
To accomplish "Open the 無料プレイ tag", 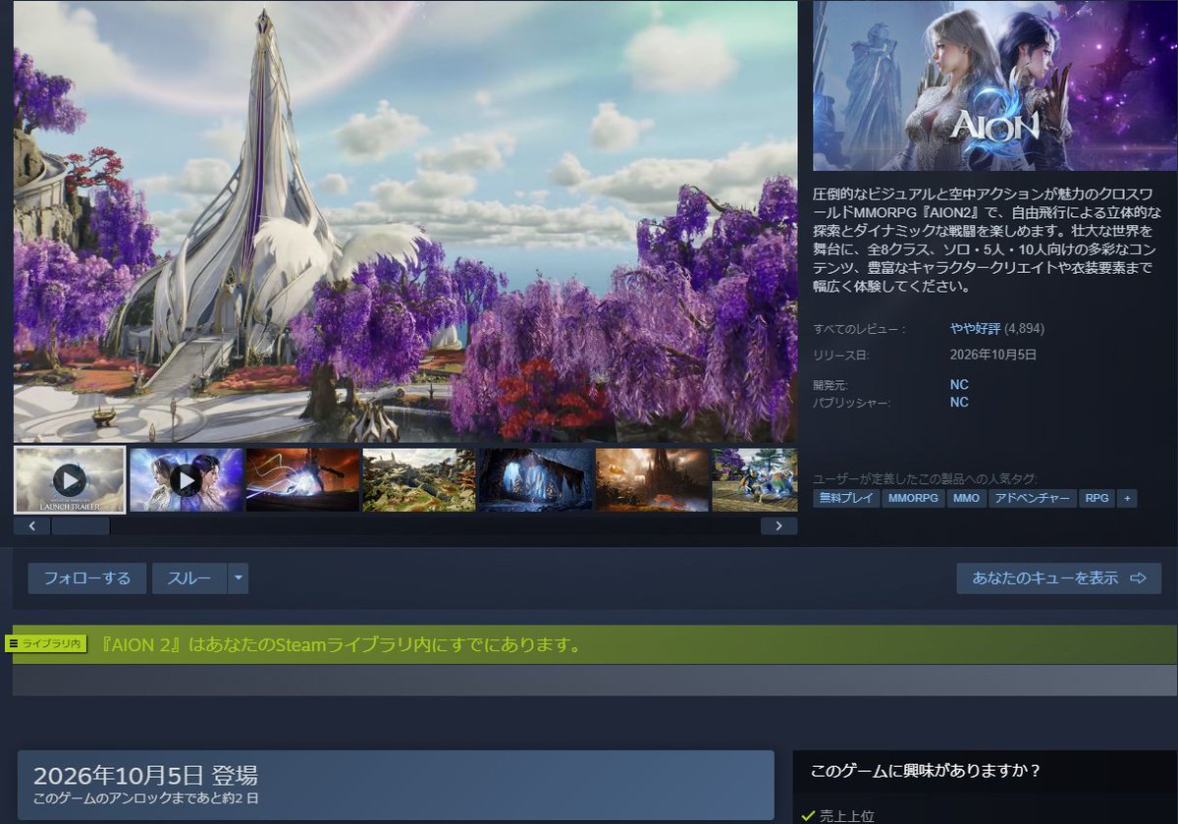I will pos(846,499).
